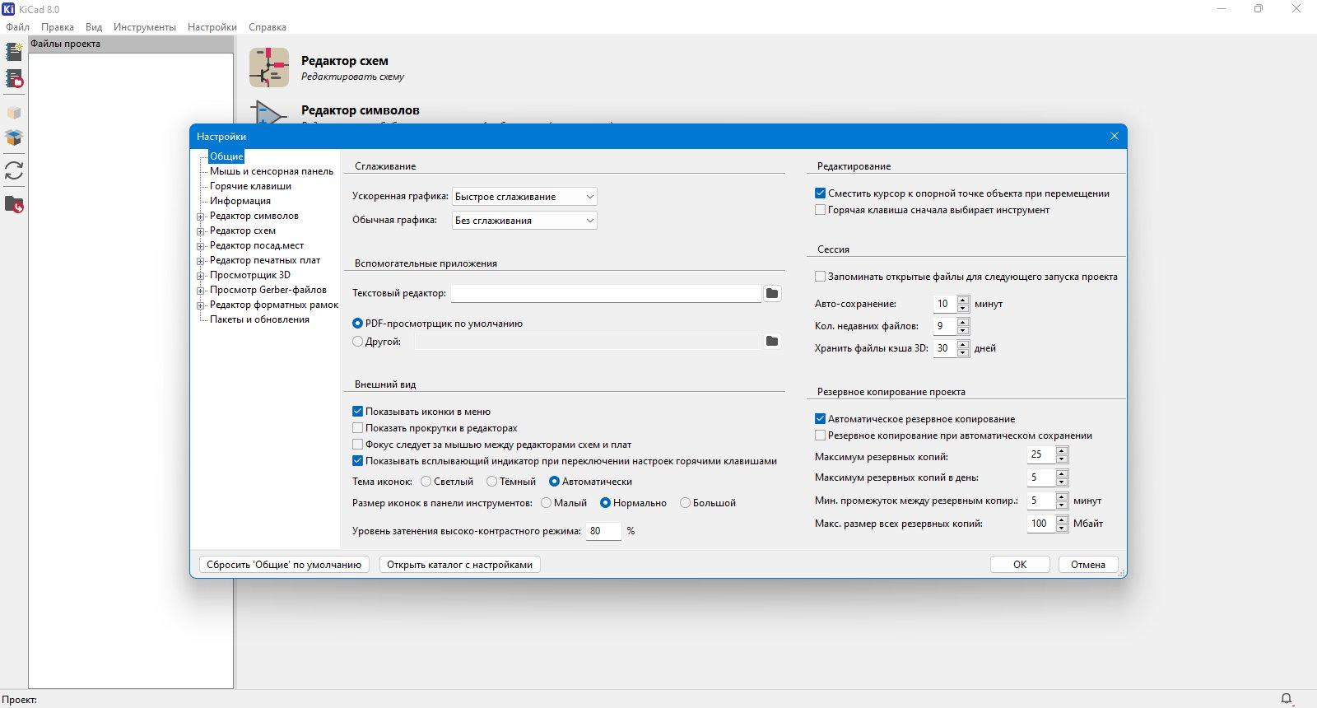Image resolution: width=1317 pixels, height=708 pixels.
Task: Expand 'Редактор посад.мест' tree node
Action: (200, 246)
